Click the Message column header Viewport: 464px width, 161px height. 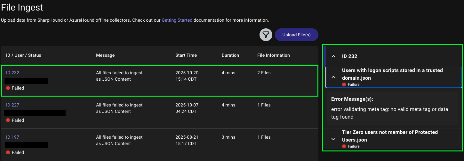point(105,55)
